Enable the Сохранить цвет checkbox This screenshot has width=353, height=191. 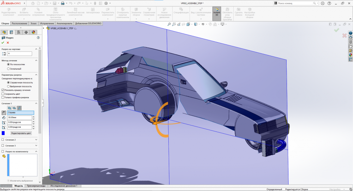coord(3,94)
